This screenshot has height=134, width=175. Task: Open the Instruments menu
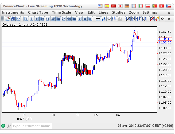13,12
